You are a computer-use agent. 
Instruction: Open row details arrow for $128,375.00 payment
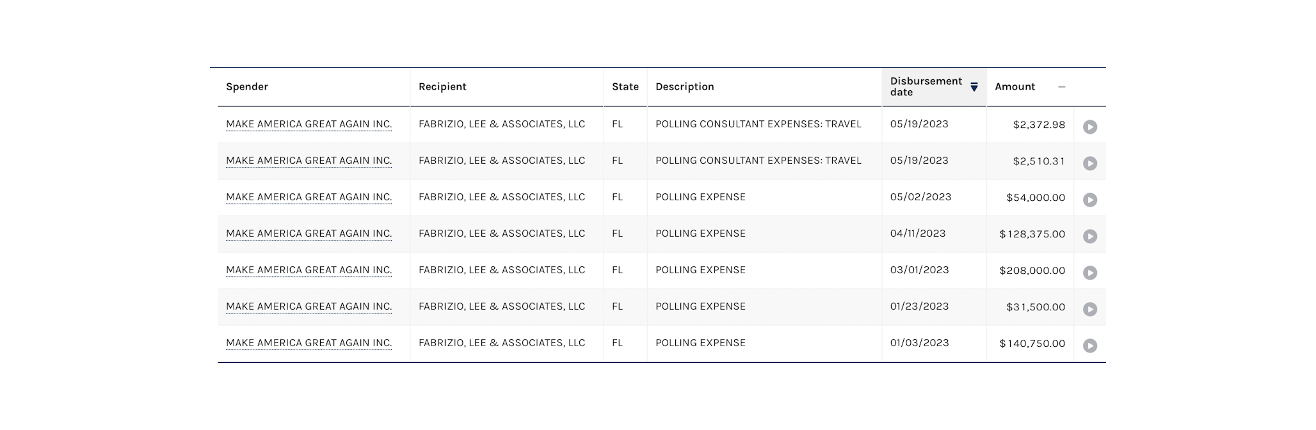(x=1089, y=236)
